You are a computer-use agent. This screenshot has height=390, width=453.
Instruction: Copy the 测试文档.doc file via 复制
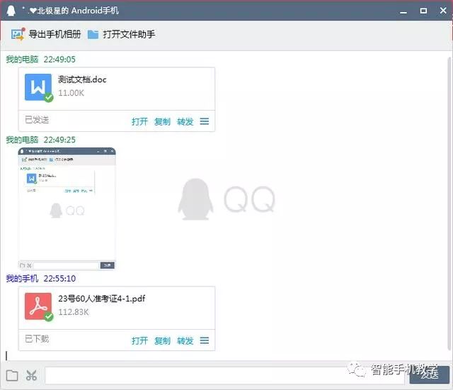pyautogui.click(x=162, y=121)
